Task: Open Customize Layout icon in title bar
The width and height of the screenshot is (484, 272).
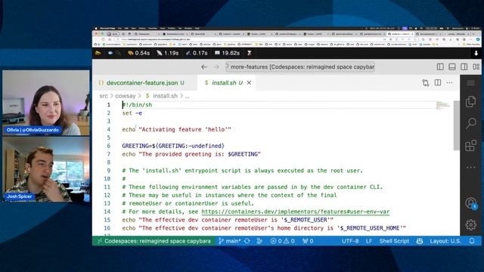Action: pos(476,67)
